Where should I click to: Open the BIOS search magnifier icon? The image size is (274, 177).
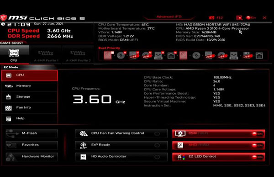click(x=239, y=17)
